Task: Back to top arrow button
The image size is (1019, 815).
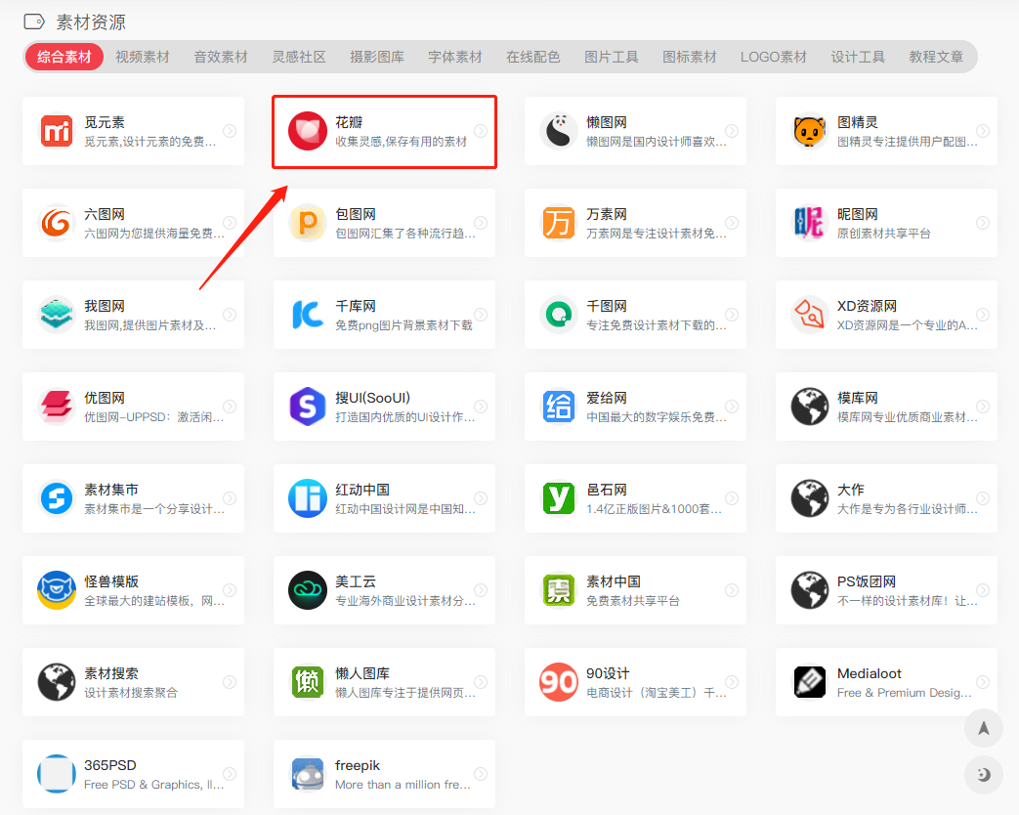Action: (x=983, y=728)
